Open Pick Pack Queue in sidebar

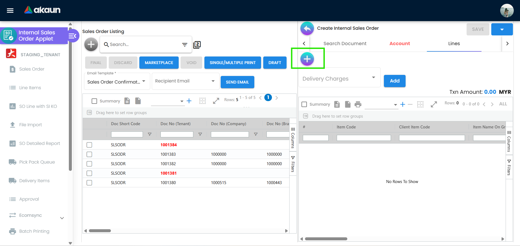point(37,162)
